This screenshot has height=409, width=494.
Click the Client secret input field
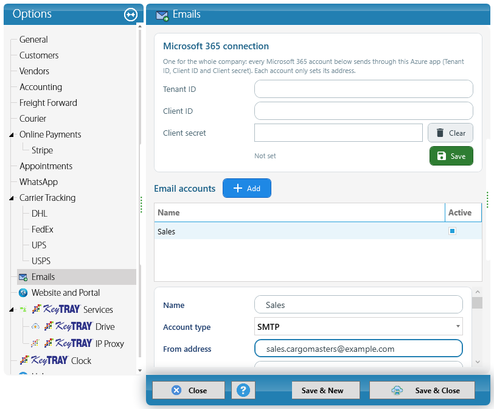pos(338,133)
